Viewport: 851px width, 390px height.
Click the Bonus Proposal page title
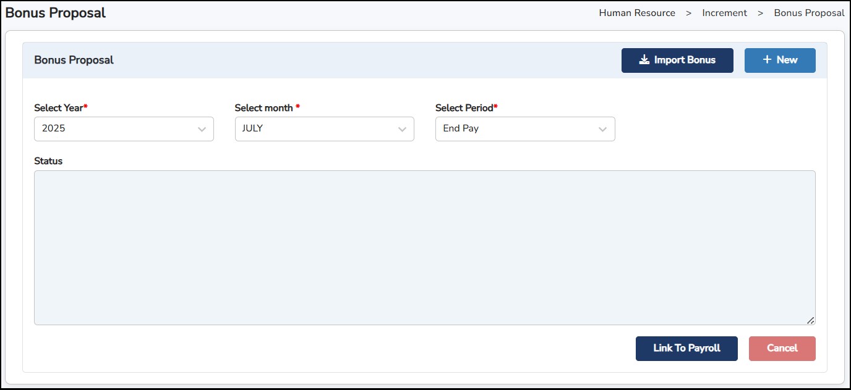pos(56,13)
